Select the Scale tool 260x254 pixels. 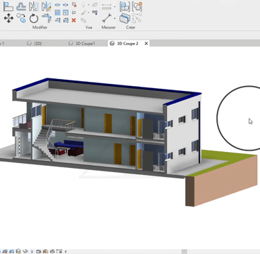(66, 12)
